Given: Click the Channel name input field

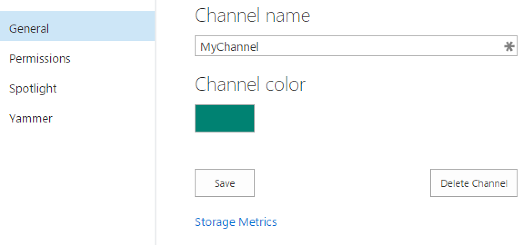Looking at the screenshot, I should 356,47.
